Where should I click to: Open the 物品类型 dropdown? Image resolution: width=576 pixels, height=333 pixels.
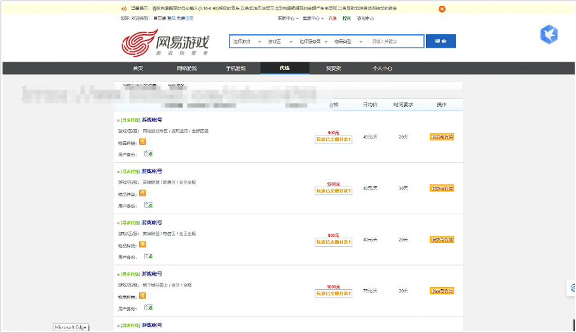[x=344, y=41]
